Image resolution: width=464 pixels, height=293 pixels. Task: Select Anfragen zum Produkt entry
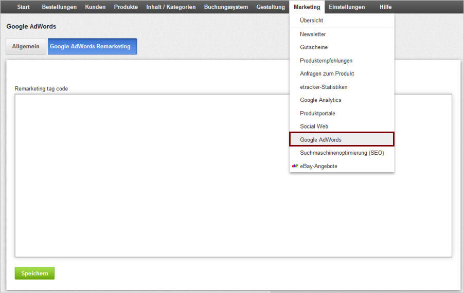pyautogui.click(x=342, y=74)
